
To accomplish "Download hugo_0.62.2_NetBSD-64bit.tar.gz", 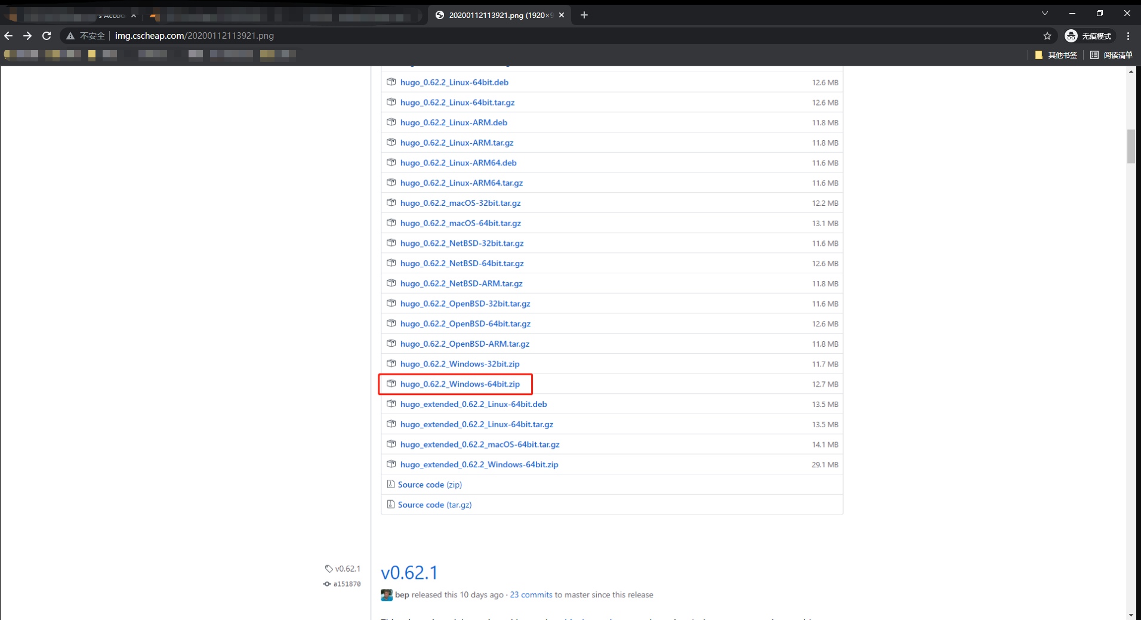I will (462, 263).
